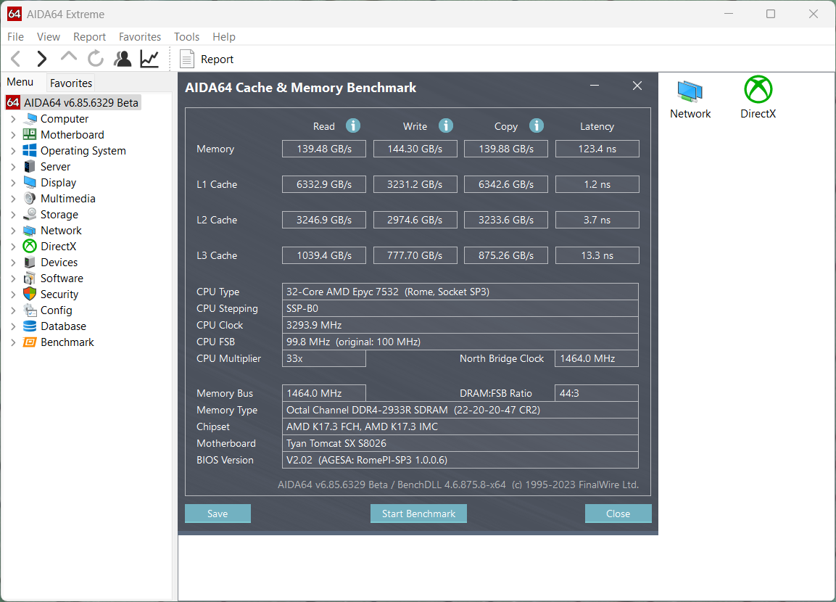Expand the Devices tree node
This screenshot has height=602, width=836.
click(x=13, y=263)
